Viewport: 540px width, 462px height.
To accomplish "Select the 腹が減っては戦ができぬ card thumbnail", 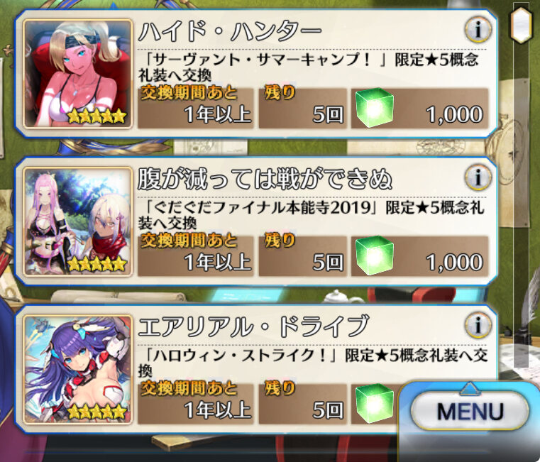I will [78, 221].
